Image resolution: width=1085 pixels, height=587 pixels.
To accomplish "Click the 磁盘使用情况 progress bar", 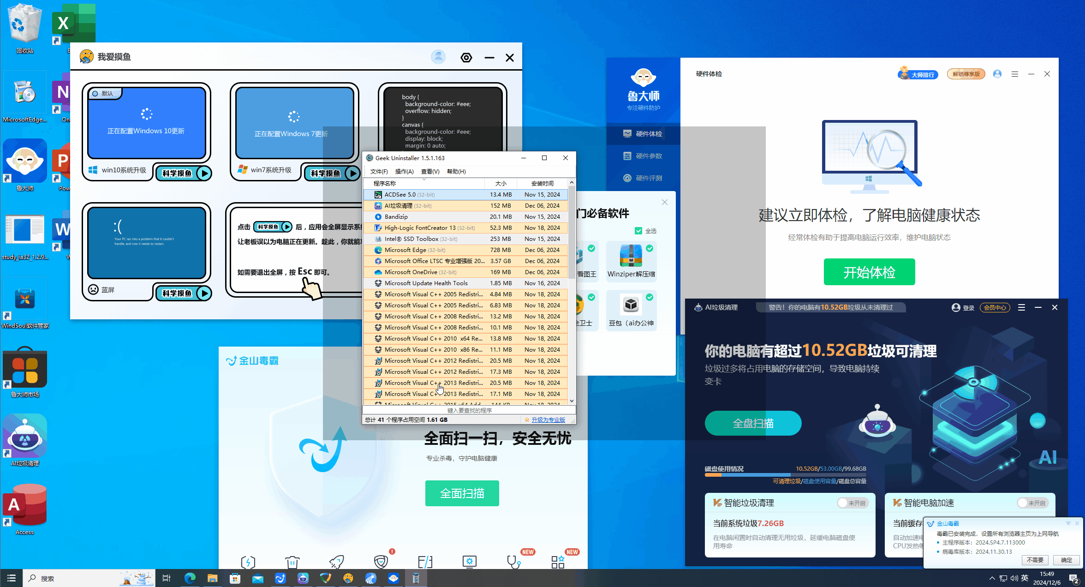I will tap(785, 474).
